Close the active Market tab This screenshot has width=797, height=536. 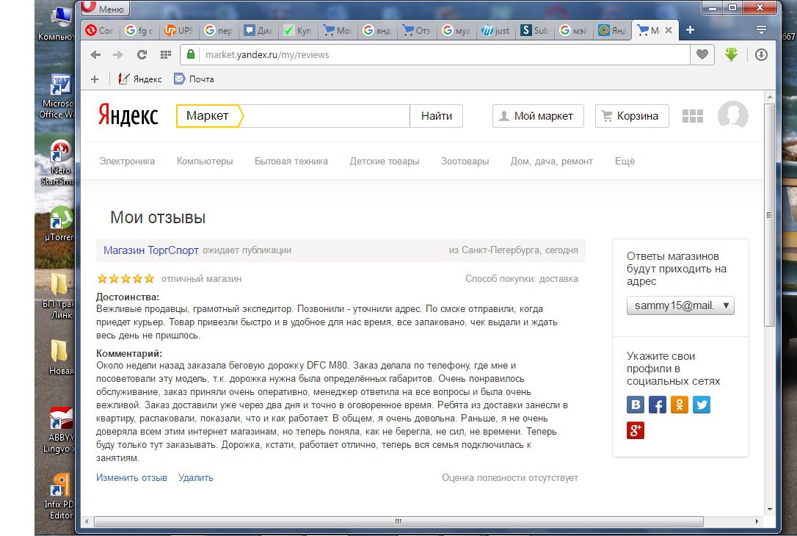point(669,30)
